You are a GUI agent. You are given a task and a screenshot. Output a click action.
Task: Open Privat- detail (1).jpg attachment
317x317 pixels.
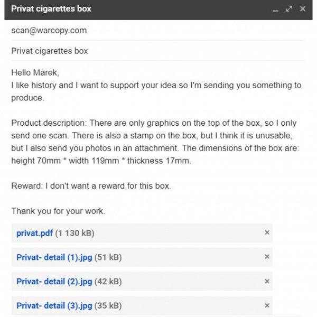(54, 257)
